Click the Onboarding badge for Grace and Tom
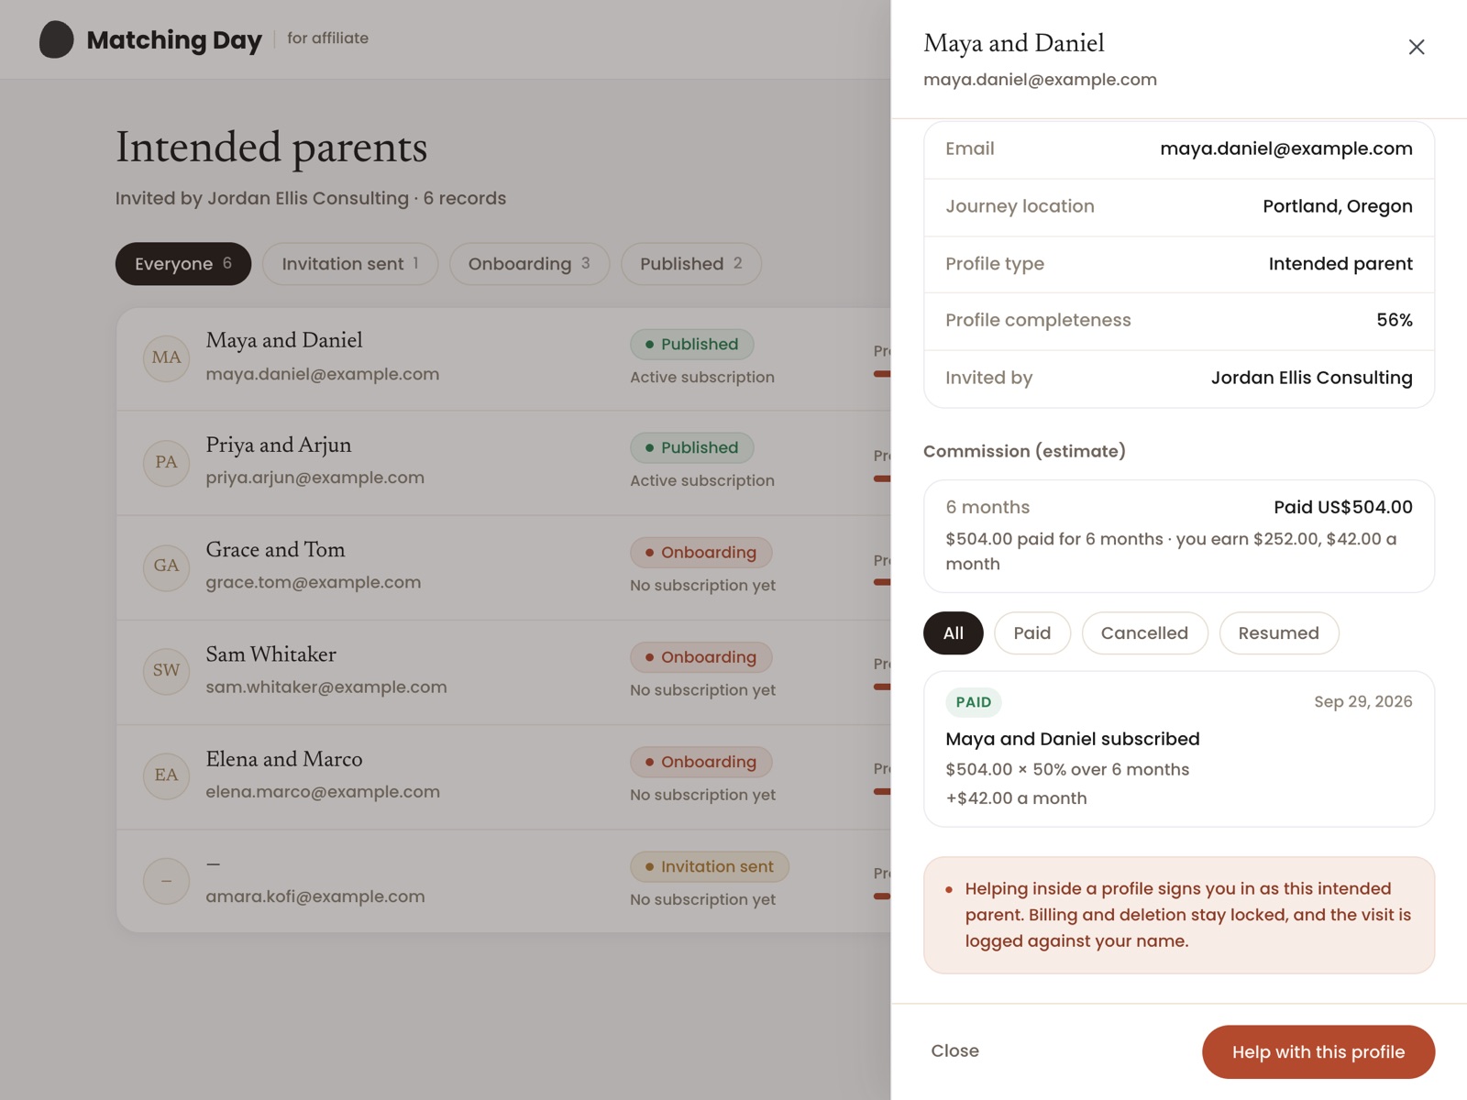1467x1100 pixels. point(701,553)
